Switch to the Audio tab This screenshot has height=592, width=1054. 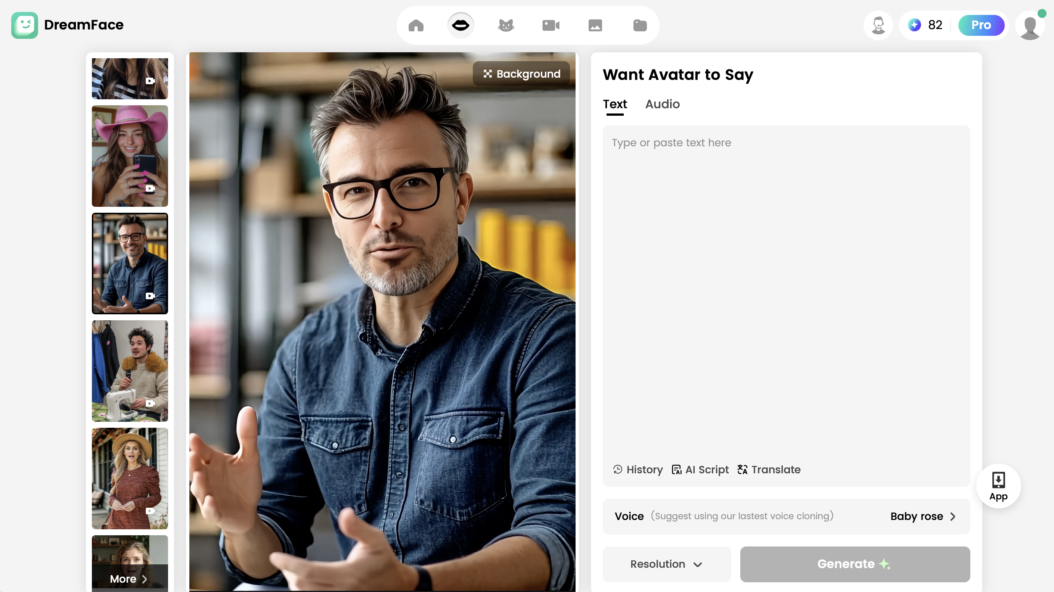coord(662,104)
